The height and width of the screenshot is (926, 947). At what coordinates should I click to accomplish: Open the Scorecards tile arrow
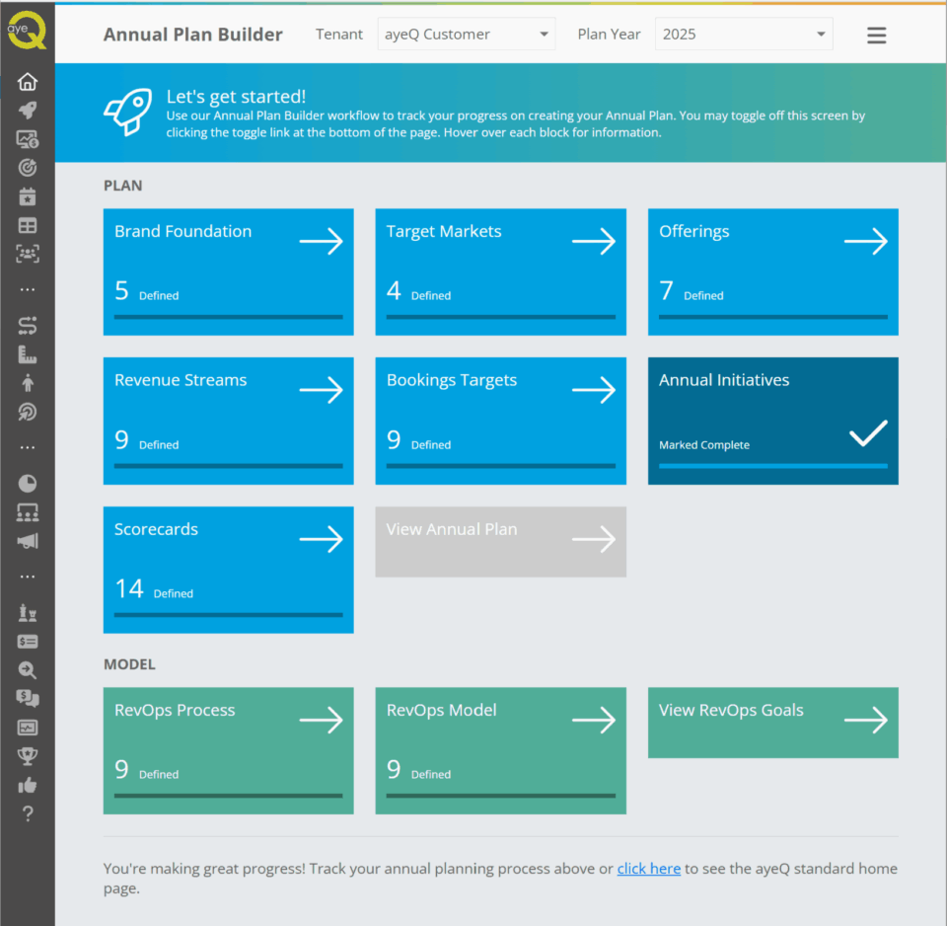click(x=321, y=539)
